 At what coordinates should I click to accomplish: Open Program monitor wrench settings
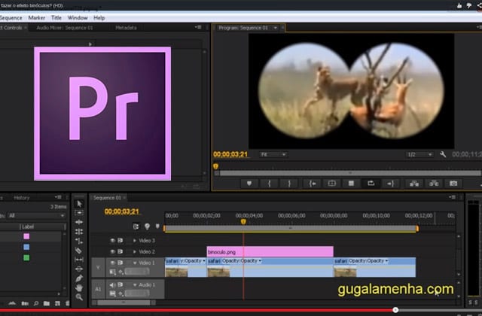[443, 154]
